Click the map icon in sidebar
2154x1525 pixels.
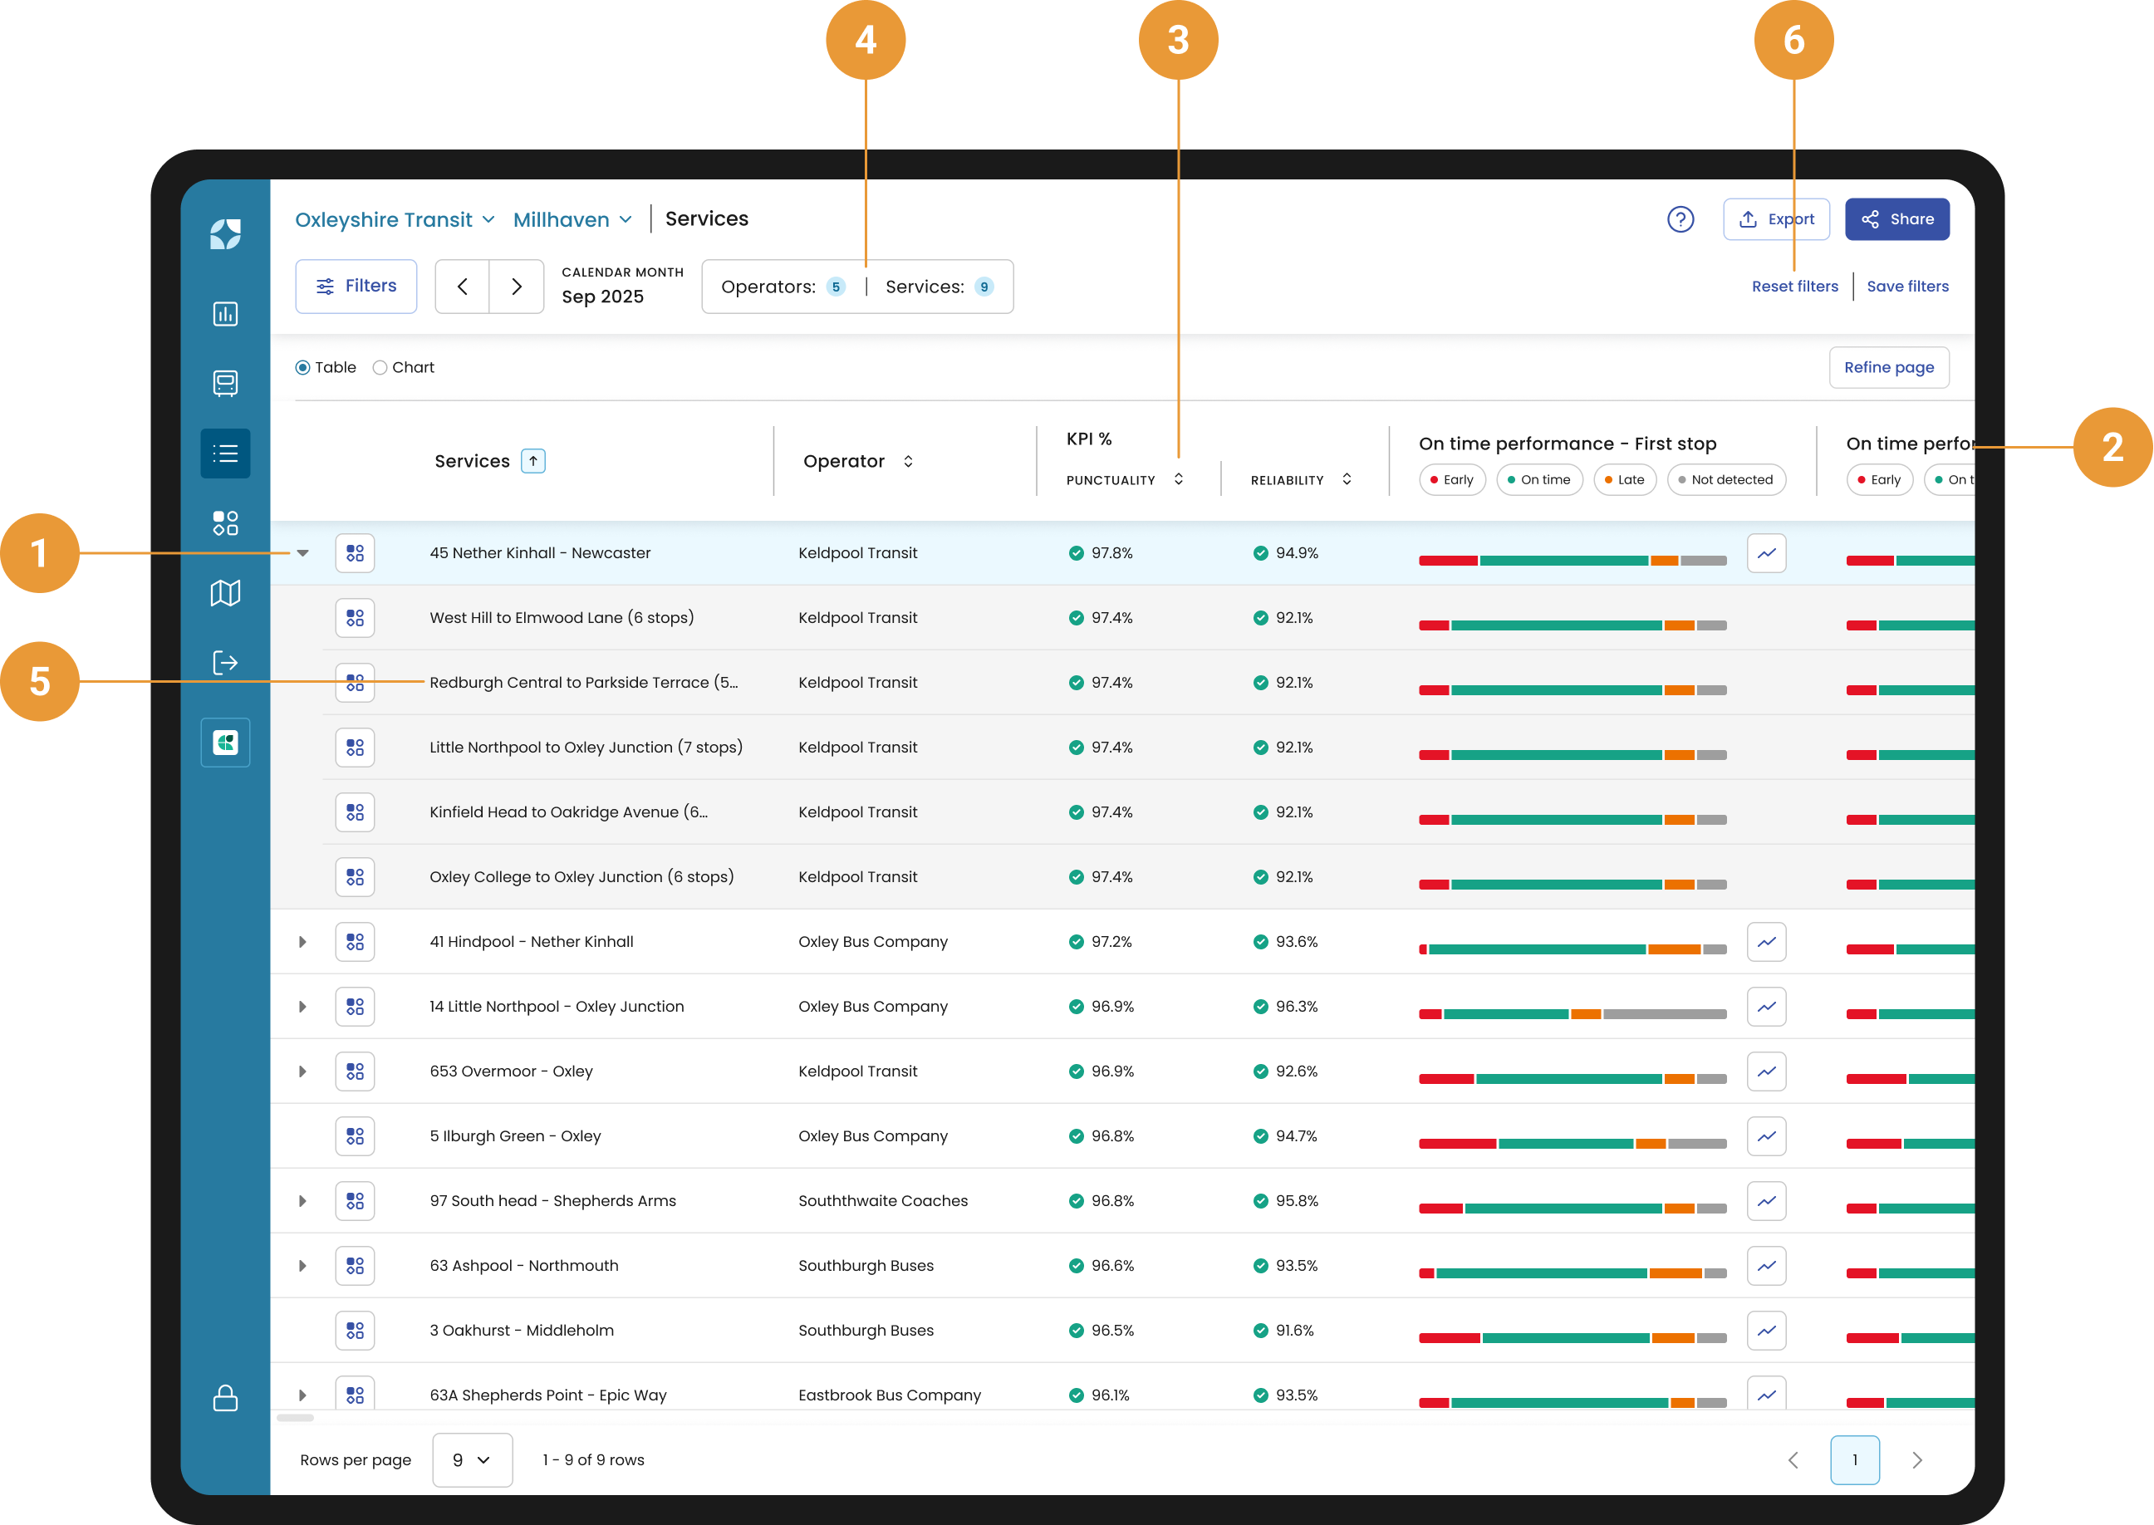pyautogui.click(x=225, y=592)
